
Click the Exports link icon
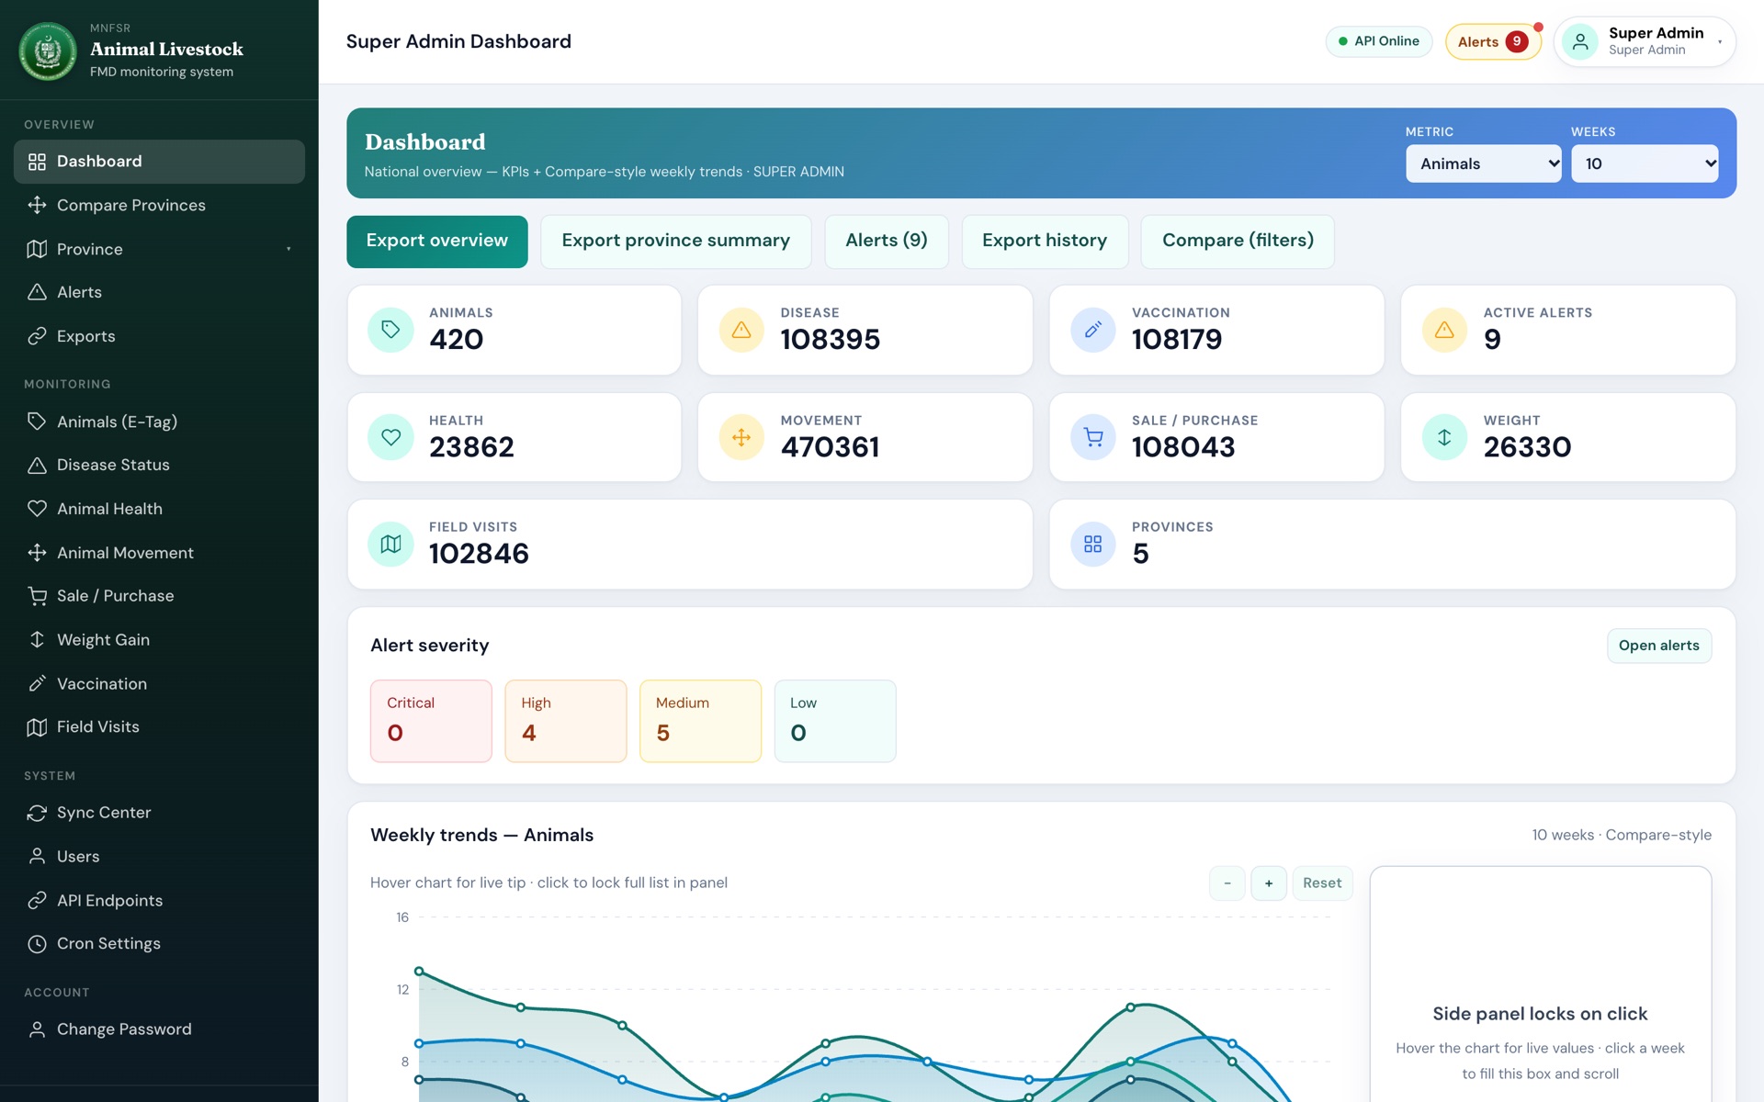pyautogui.click(x=37, y=336)
